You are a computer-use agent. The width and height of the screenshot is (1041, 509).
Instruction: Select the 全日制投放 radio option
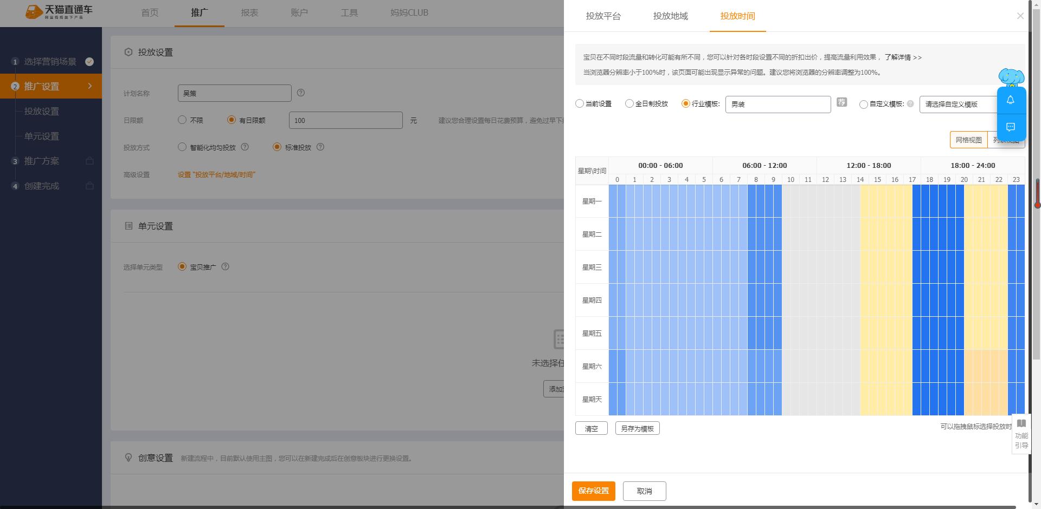tap(629, 103)
